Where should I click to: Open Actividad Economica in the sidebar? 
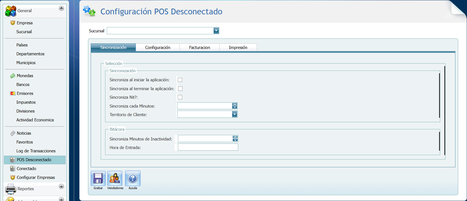(x=35, y=120)
